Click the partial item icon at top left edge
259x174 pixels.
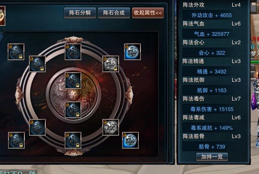[x=3, y=16]
